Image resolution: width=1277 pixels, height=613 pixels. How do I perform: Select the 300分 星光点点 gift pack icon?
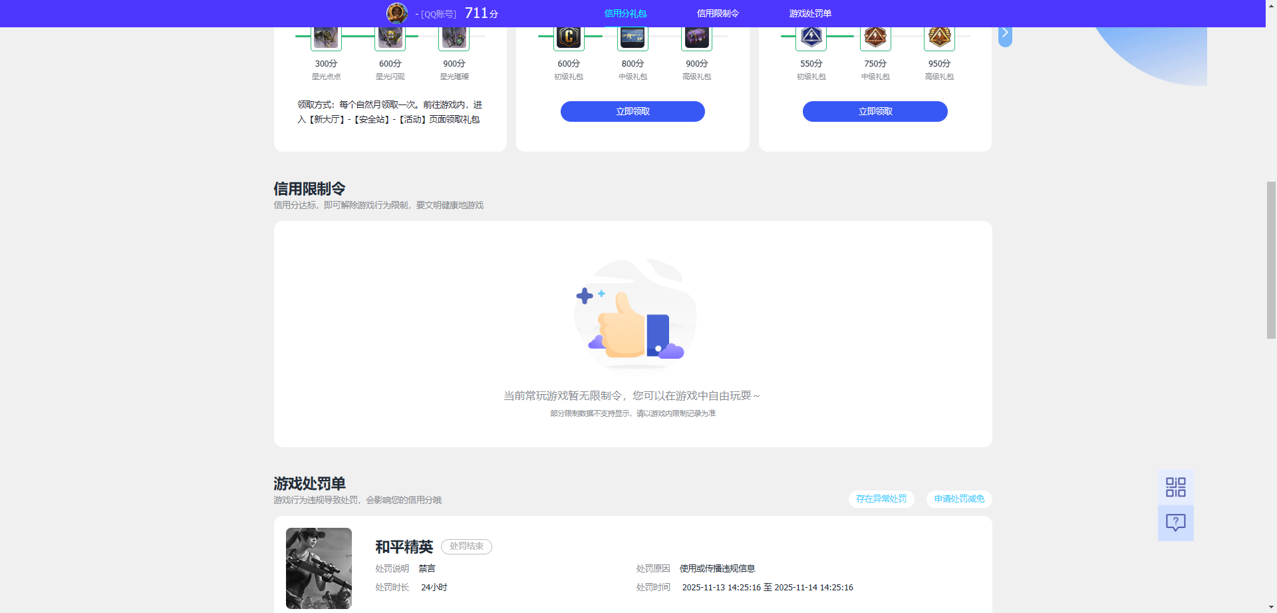point(325,37)
